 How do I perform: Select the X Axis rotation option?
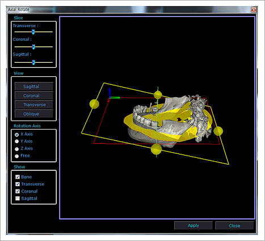[16, 135]
